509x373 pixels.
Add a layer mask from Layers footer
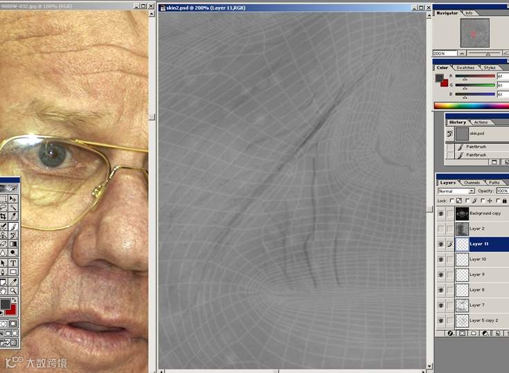tap(462, 334)
